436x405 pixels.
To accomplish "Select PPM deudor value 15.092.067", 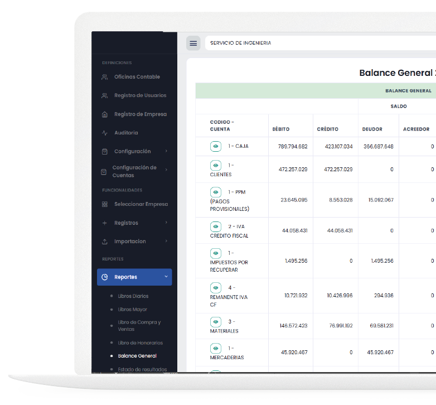I will [x=381, y=200].
